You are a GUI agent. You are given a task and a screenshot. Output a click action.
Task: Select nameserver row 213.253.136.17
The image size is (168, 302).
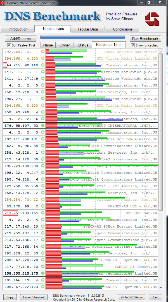click(81, 240)
